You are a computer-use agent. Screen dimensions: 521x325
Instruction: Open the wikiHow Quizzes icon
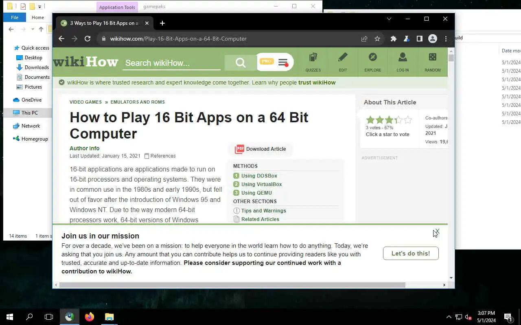tap(313, 62)
